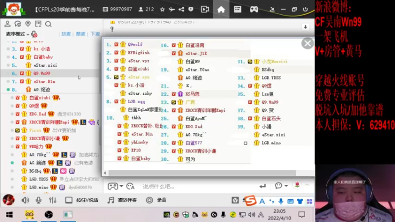Select queue row 4 白鲨baby

[x=50, y=57]
